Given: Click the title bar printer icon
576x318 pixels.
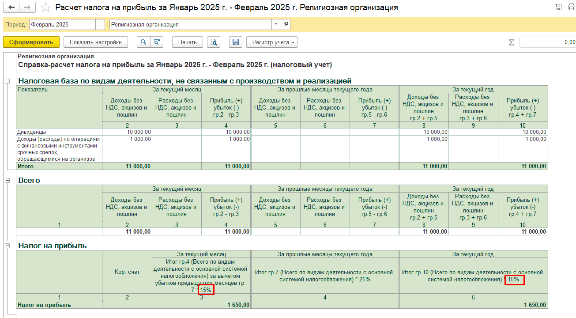Looking at the screenshot, I should tap(570, 8).
